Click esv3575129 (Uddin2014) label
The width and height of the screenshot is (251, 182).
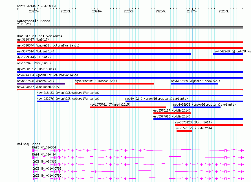click(x=195, y=128)
